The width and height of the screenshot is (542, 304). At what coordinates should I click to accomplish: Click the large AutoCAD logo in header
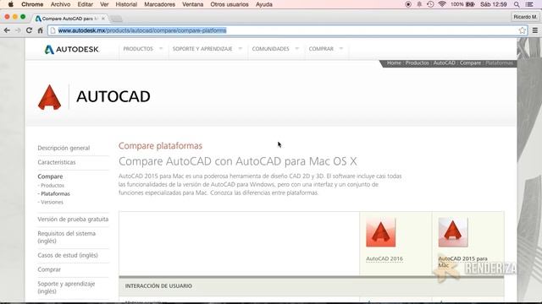[49, 97]
